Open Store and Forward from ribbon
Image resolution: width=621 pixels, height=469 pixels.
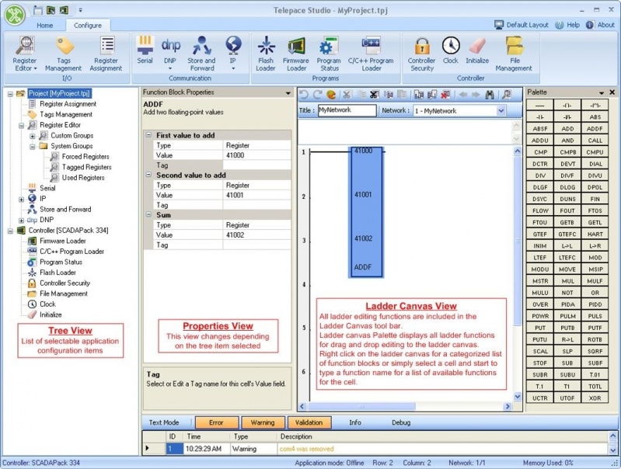click(x=201, y=54)
